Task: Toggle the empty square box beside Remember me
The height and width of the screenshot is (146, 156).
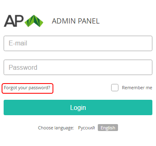Action: [x=115, y=88]
